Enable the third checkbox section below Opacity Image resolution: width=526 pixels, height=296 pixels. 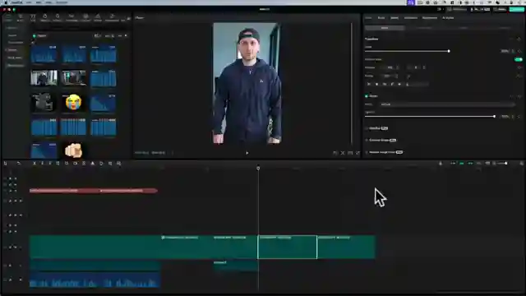[367, 152]
